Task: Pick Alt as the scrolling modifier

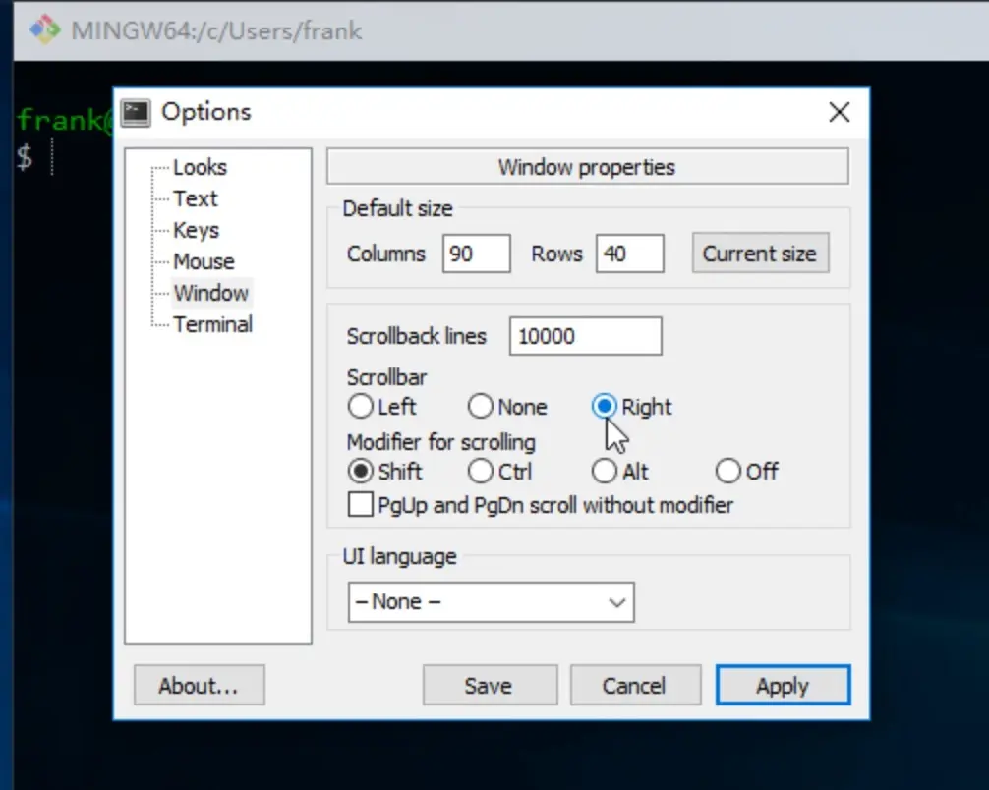Action: [x=605, y=472]
